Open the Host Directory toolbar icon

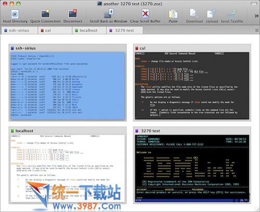(15, 17)
